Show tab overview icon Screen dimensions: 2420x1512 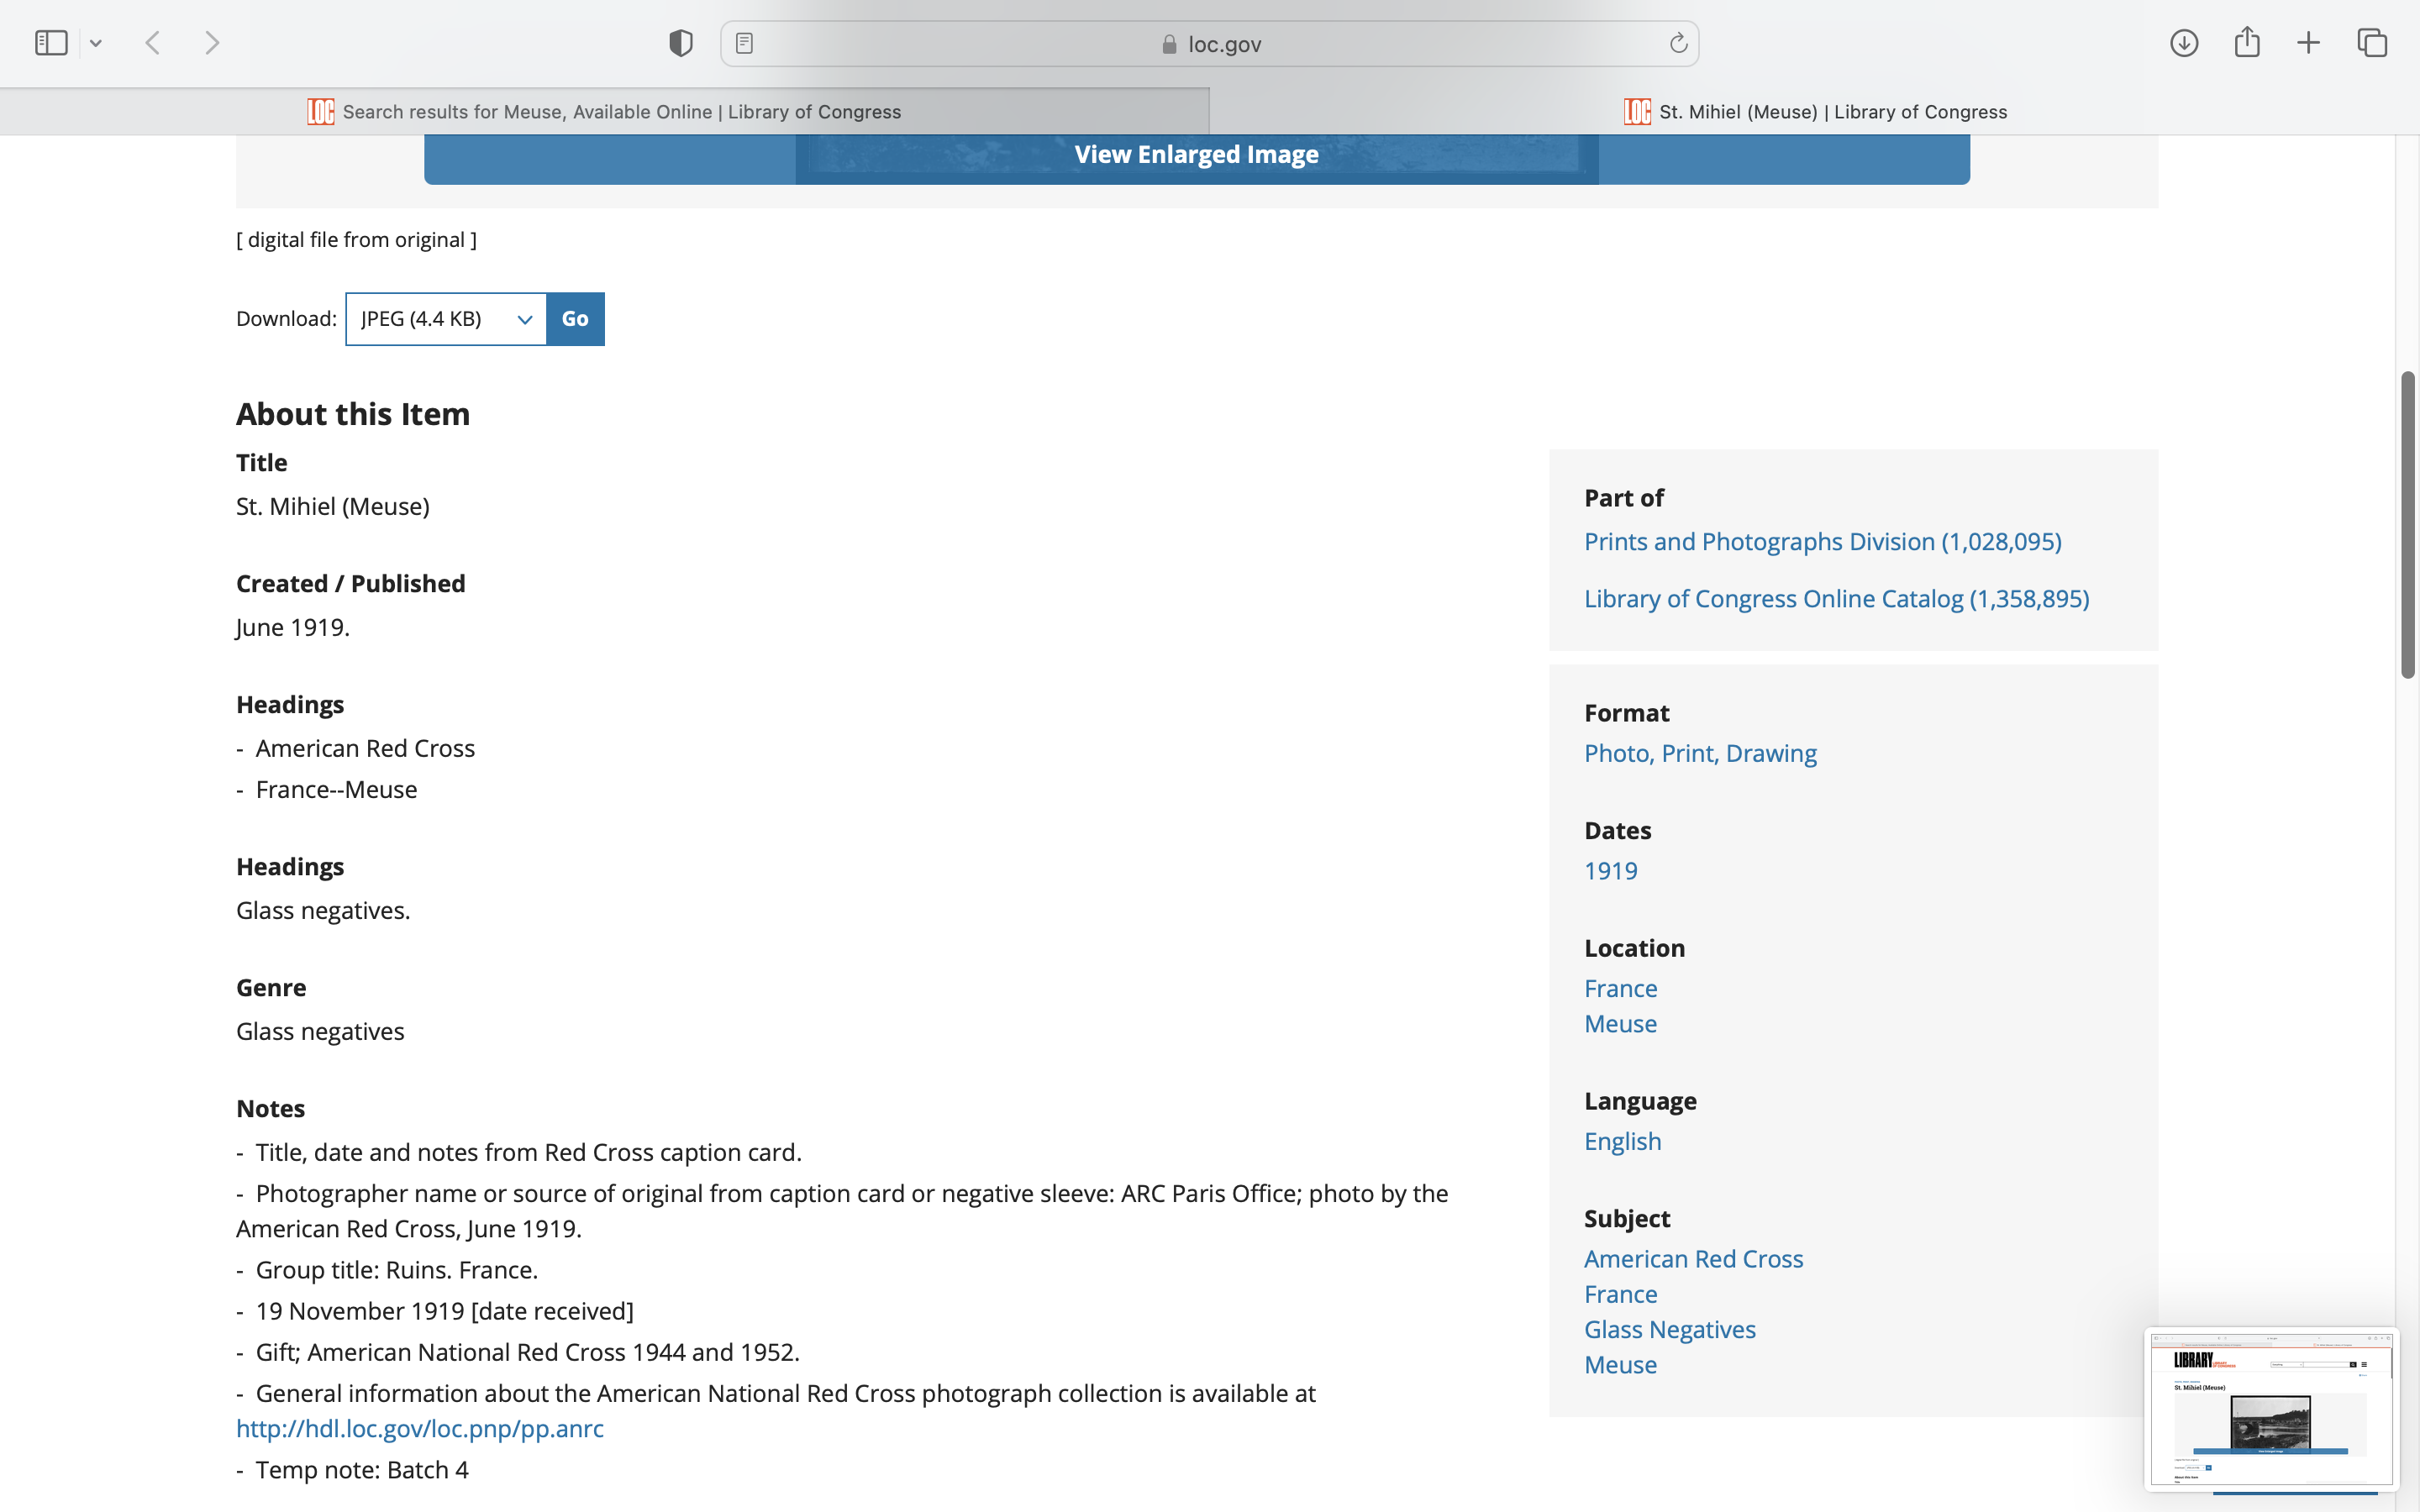click(2372, 43)
